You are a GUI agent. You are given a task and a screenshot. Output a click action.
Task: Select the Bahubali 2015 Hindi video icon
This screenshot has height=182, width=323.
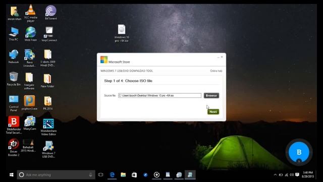pyautogui.click(x=28, y=146)
